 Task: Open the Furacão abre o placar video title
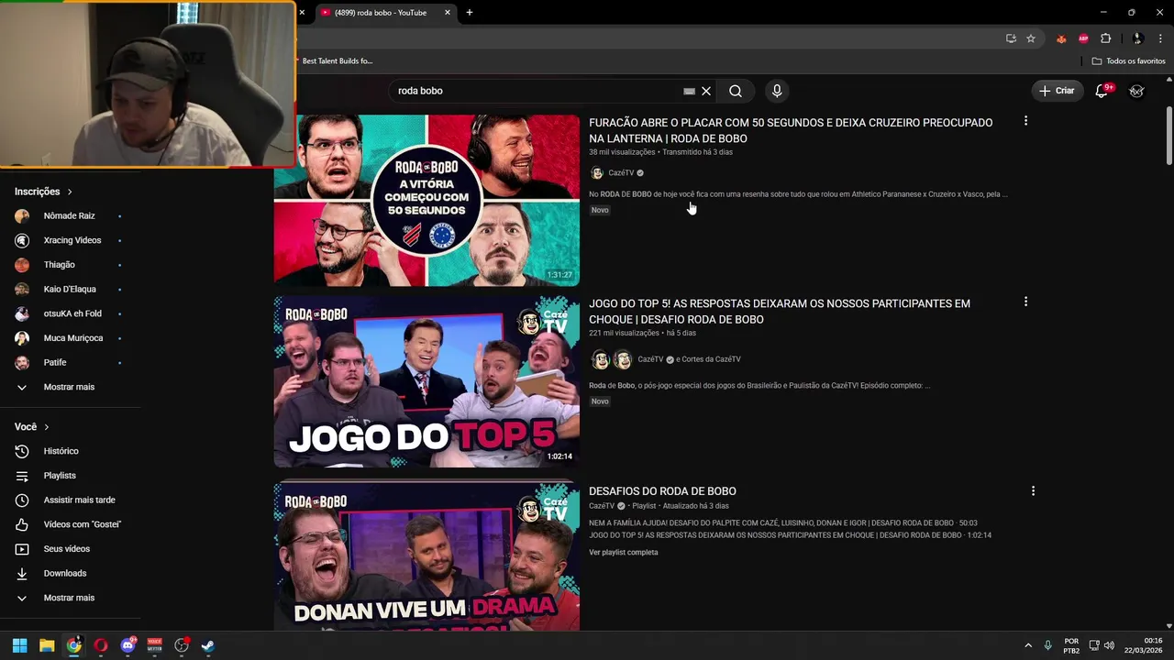791,130
